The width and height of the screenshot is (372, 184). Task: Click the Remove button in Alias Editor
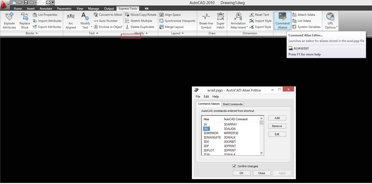(x=277, y=126)
